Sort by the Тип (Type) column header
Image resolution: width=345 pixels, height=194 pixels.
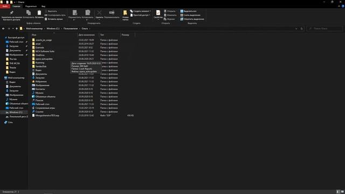tap(109, 34)
